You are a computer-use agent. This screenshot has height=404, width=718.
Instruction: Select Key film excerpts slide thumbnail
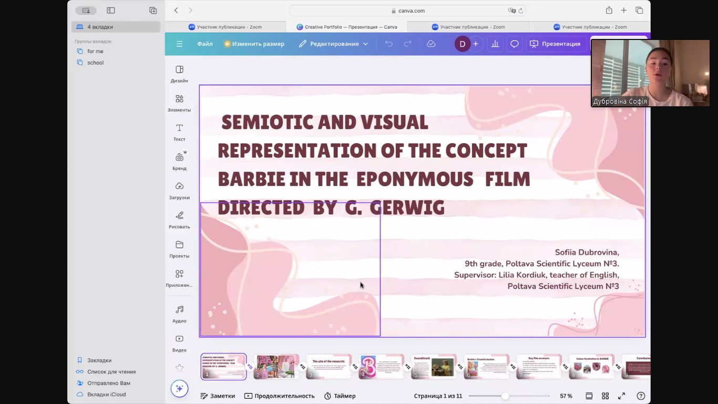click(539, 366)
